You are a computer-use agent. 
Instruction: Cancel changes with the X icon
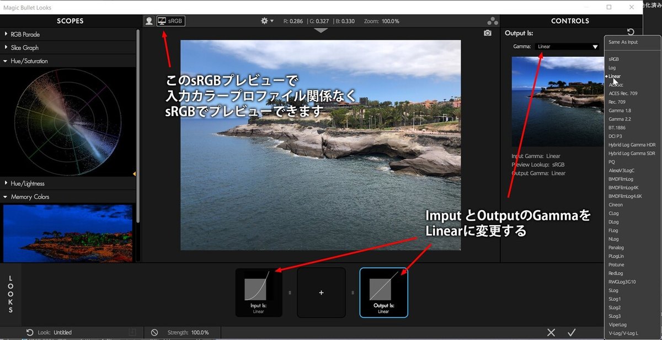tap(551, 332)
